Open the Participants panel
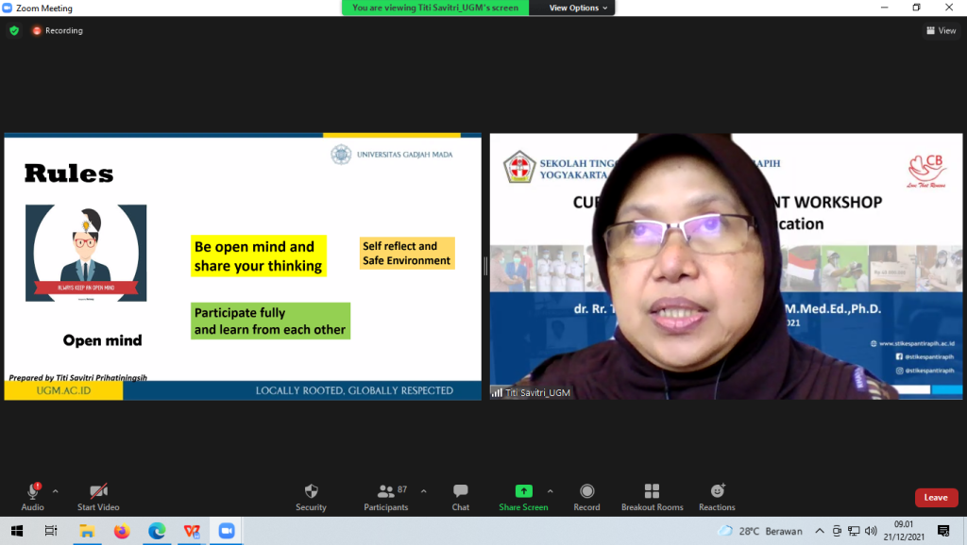This screenshot has height=545, width=967. point(386,491)
